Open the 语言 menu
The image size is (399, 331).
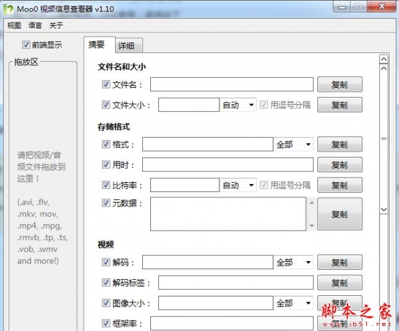pos(35,25)
